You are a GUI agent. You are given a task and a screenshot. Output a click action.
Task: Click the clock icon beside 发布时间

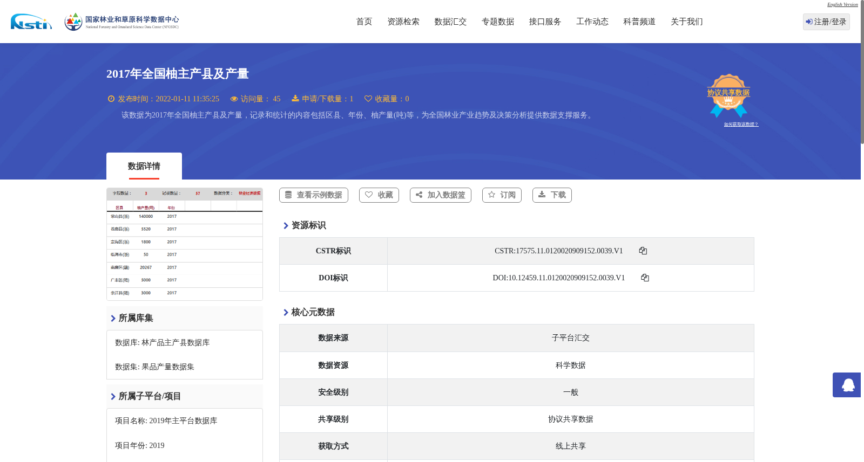pyautogui.click(x=111, y=99)
